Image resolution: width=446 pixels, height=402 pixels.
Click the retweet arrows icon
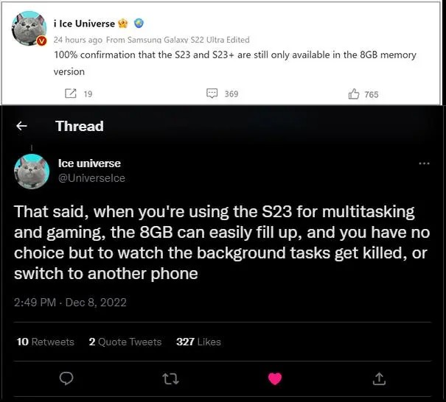pyautogui.click(x=170, y=378)
